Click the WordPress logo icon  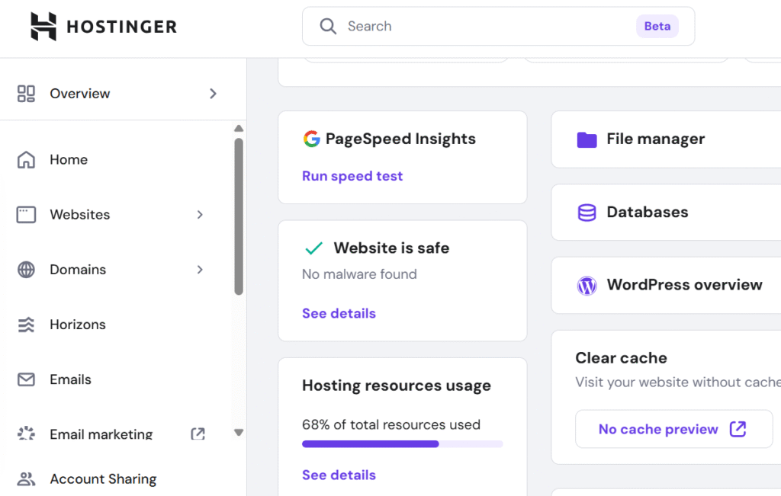pyautogui.click(x=587, y=286)
